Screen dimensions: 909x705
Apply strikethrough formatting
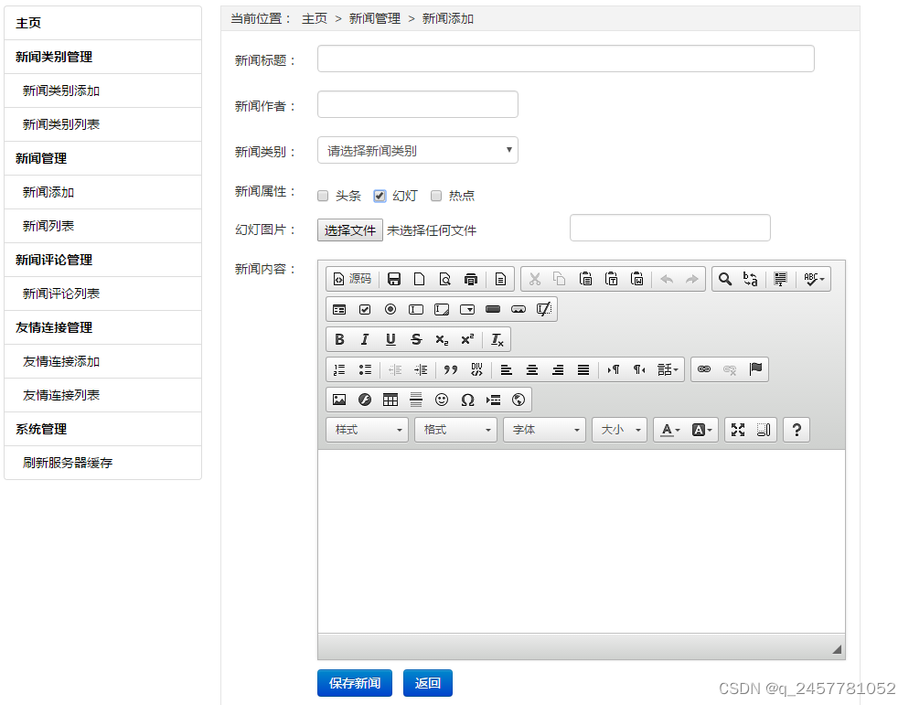[416, 339]
